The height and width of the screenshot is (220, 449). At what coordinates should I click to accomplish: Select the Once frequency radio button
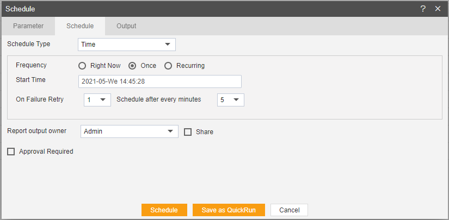(x=132, y=66)
